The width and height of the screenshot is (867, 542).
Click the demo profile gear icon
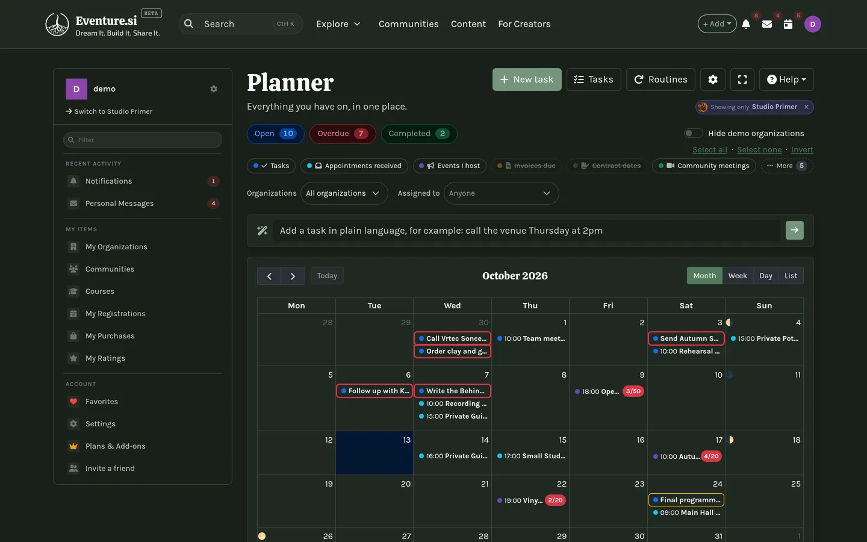tap(214, 89)
